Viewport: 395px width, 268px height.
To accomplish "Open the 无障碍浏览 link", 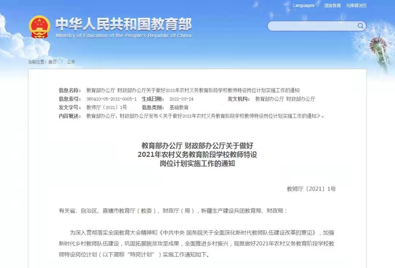I will point(356,5).
